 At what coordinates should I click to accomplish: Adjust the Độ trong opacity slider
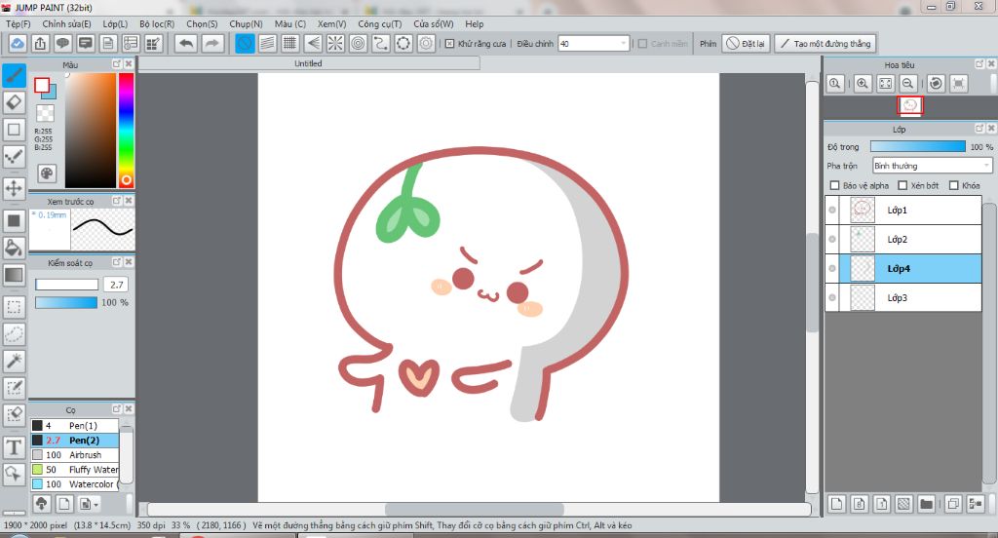coord(918,146)
